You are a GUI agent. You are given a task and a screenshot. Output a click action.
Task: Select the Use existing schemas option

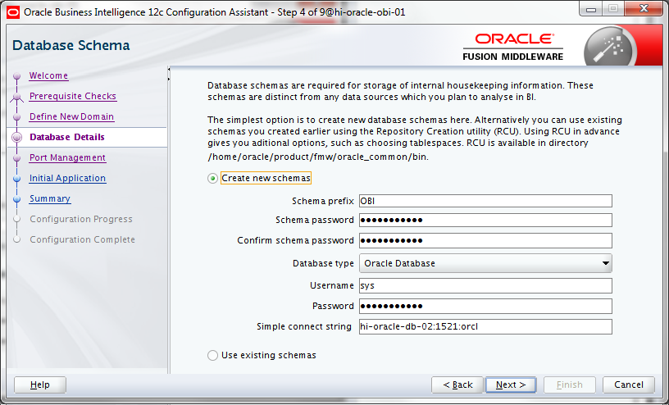pyautogui.click(x=213, y=355)
